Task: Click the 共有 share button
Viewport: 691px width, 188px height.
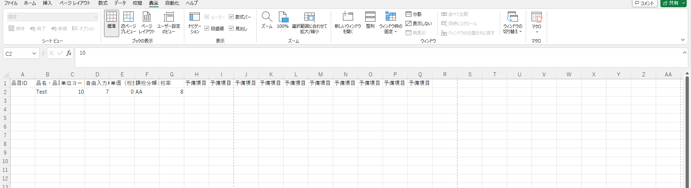Action: (x=670, y=3)
